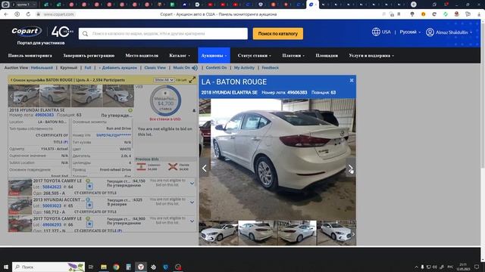The width and height of the screenshot is (485, 272).
Task: Show the next large vehicle photo
Action: coord(350,168)
